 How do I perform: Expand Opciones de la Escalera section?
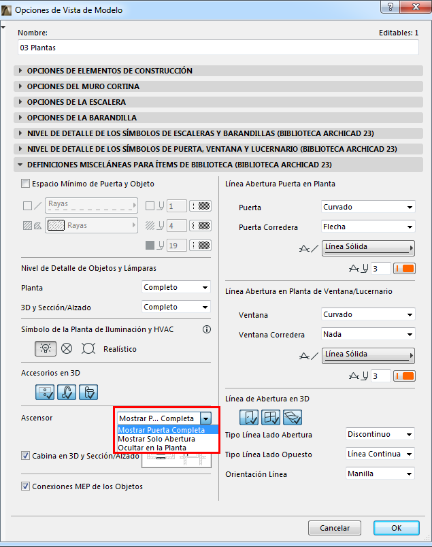[x=218, y=102]
